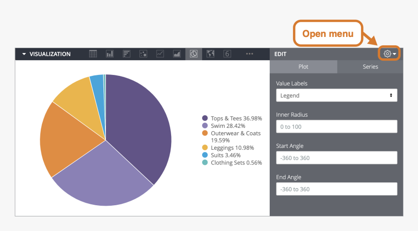Viewport: 418px width, 231px height.
Task: Select the pie chart visualization icon
Action: click(x=193, y=54)
